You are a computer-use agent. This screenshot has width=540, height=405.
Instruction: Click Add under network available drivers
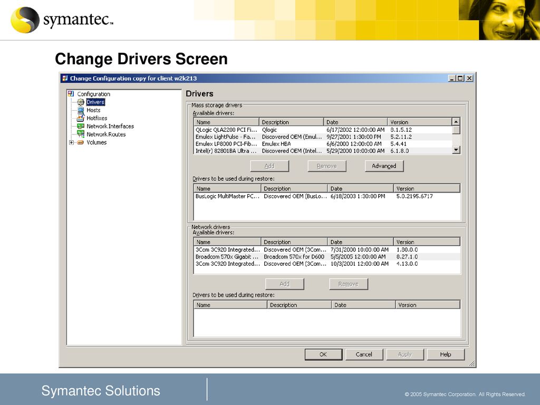284,284
